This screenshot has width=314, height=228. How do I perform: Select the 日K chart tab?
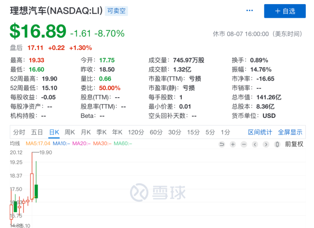[x=54, y=132]
